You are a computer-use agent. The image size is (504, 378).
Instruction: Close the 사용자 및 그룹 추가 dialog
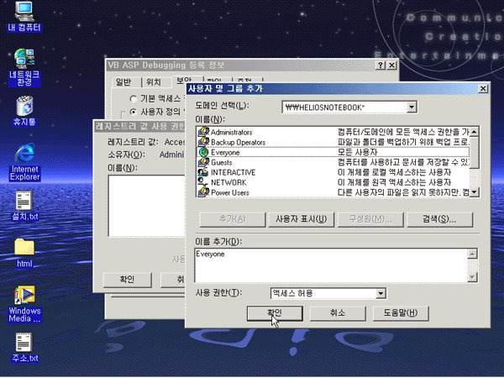click(483, 89)
